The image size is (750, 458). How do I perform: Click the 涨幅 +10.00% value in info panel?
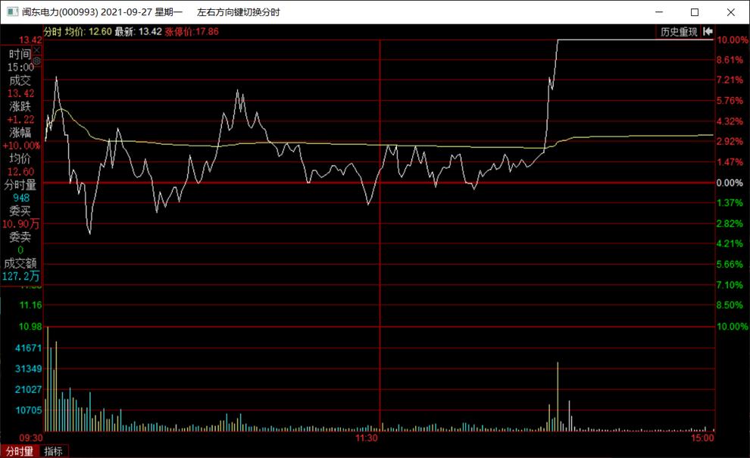[x=20, y=146]
